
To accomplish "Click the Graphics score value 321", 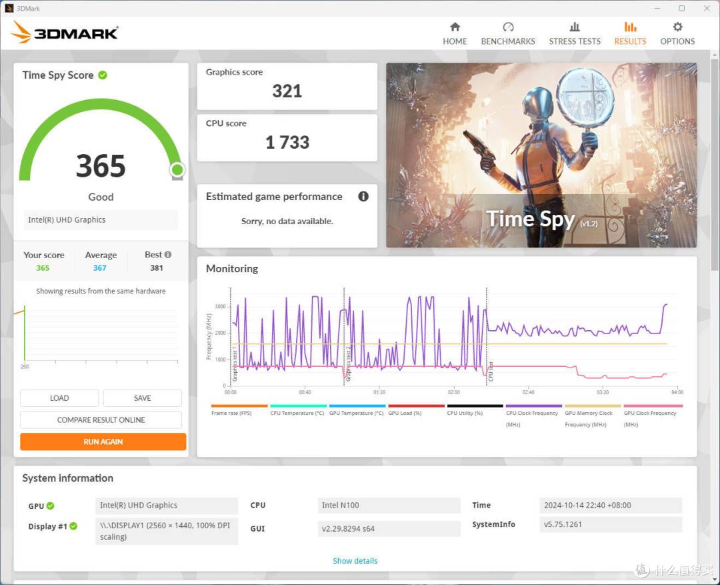I will 287,91.
